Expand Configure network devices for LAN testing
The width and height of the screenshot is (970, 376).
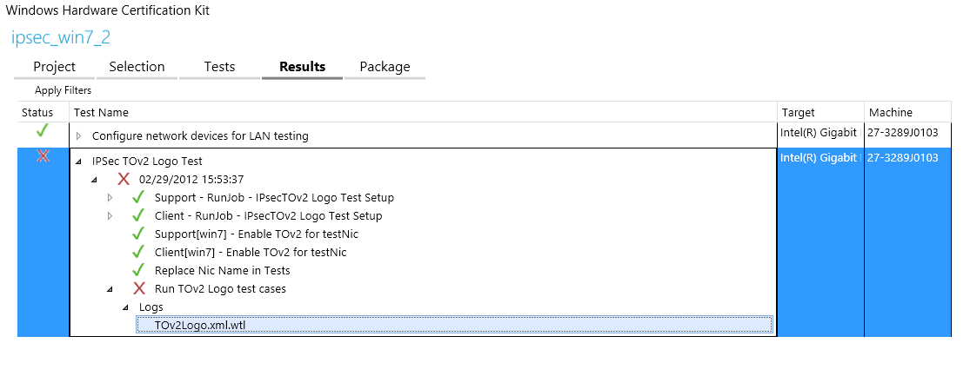(x=78, y=136)
